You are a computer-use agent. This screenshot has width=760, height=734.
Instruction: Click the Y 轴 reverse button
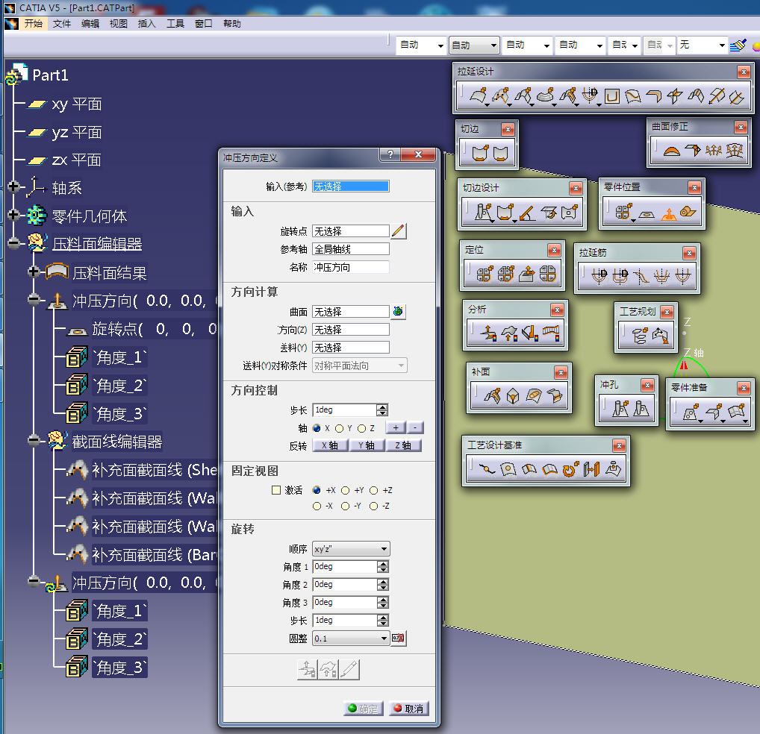[367, 445]
